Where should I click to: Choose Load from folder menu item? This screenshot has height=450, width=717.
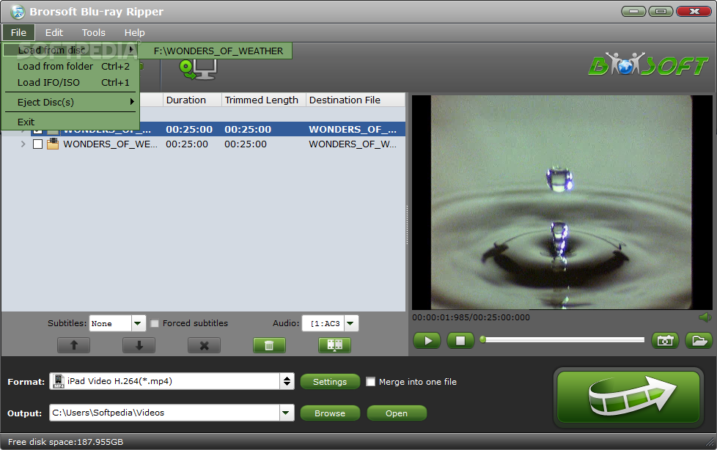(70, 66)
